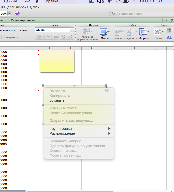Image resolution: width=174 pixels, height=192 pixels.
Task: Click the Wi-Fi status icon
Action: (x=109, y=1)
